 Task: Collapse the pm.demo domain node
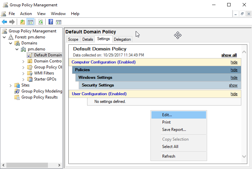click(17, 49)
